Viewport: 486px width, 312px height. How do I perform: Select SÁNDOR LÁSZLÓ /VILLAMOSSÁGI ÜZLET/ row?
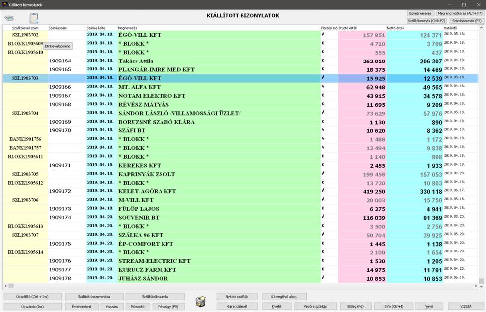coord(241,113)
